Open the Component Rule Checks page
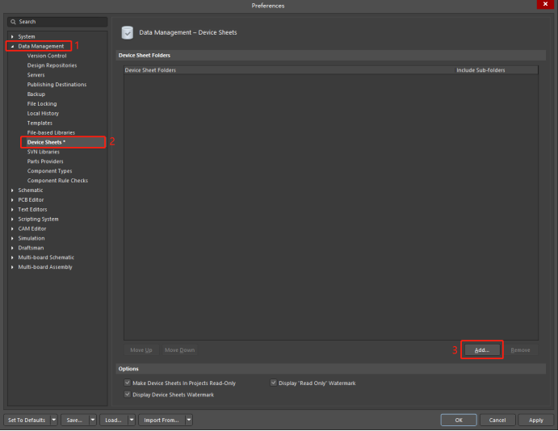This screenshot has height=431, width=558. click(x=57, y=180)
